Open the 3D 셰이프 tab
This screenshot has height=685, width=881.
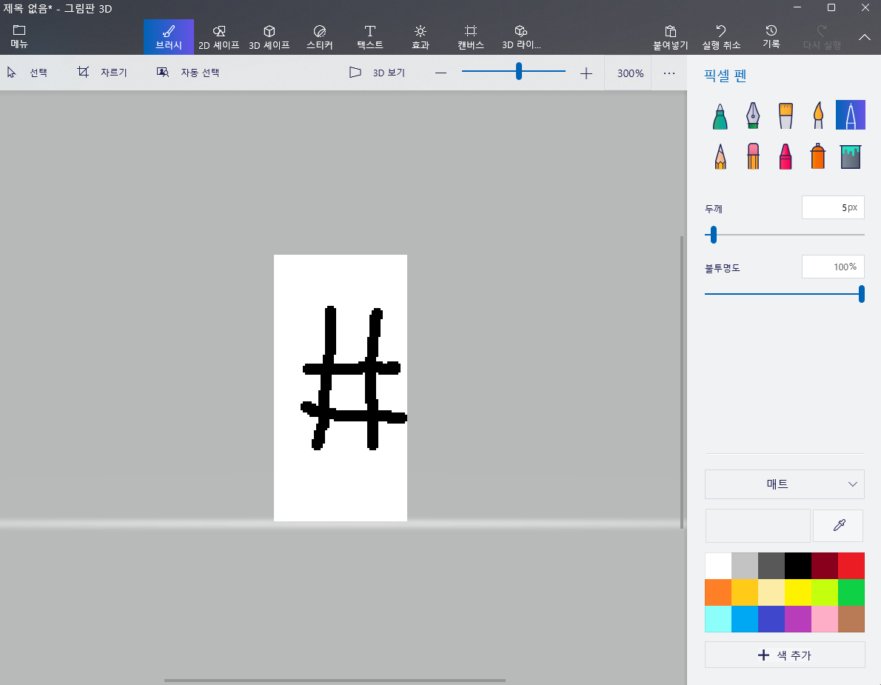pyautogui.click(x=269, y=37)
